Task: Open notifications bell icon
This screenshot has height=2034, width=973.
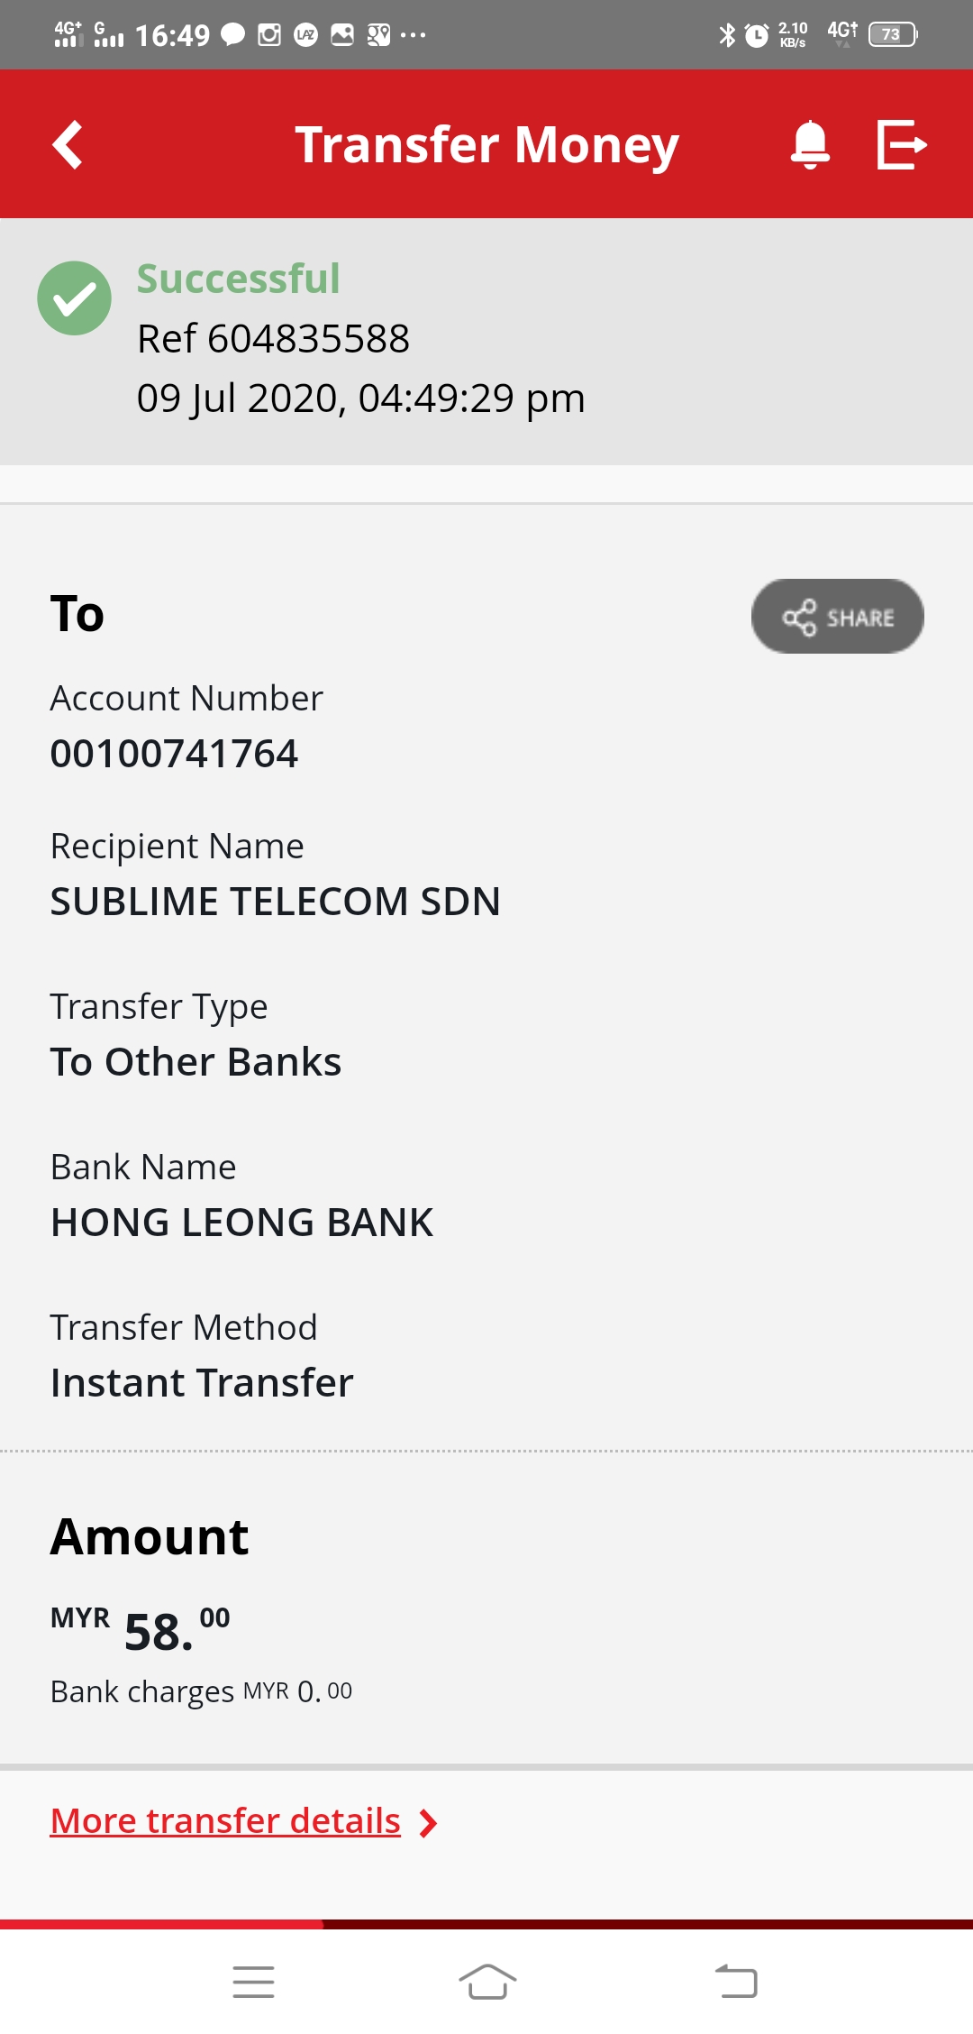Action: 810,144
